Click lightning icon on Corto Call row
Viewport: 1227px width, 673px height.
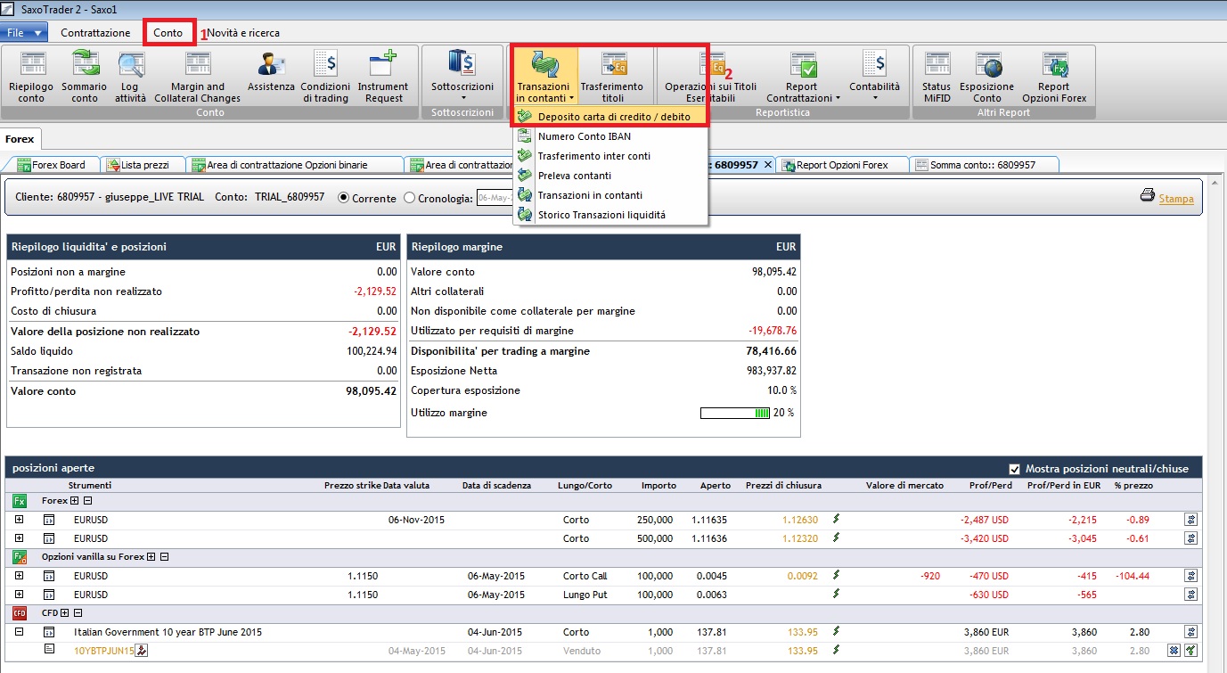pos(836,576)
